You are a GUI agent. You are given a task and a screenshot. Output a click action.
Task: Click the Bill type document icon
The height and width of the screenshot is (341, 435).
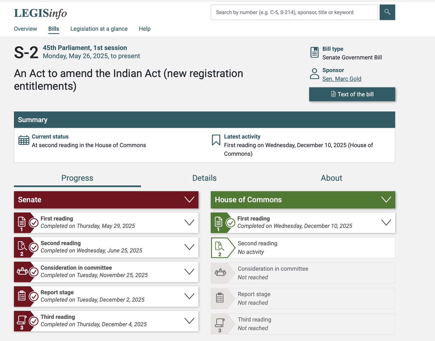pyautogui.click(x=314, y=53)
